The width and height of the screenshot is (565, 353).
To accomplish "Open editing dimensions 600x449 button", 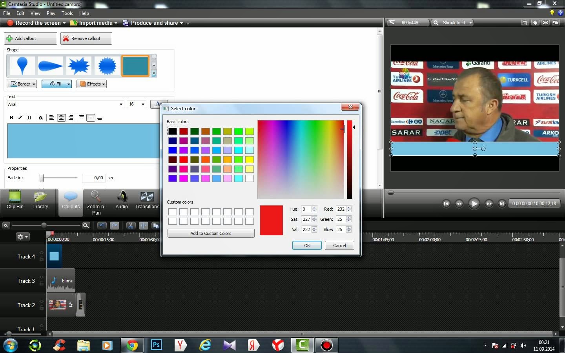I will [x=408, y=23].
